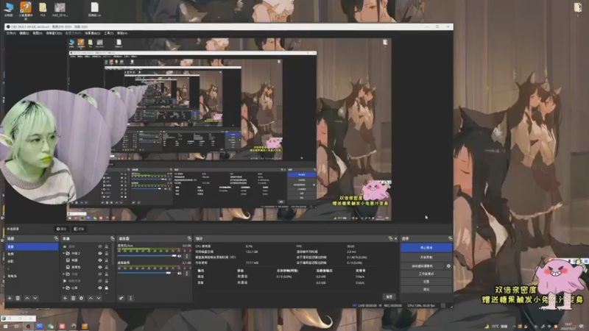Move the selected source up

tap(91, 298)
